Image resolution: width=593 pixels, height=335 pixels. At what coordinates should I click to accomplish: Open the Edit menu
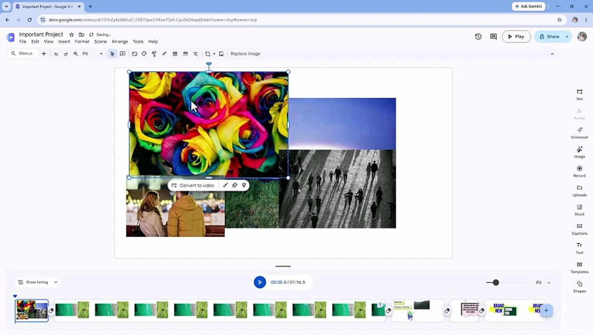coord(35,41)
